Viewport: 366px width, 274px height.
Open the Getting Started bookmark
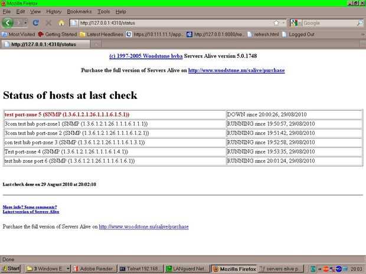click(x=57, y=35)
